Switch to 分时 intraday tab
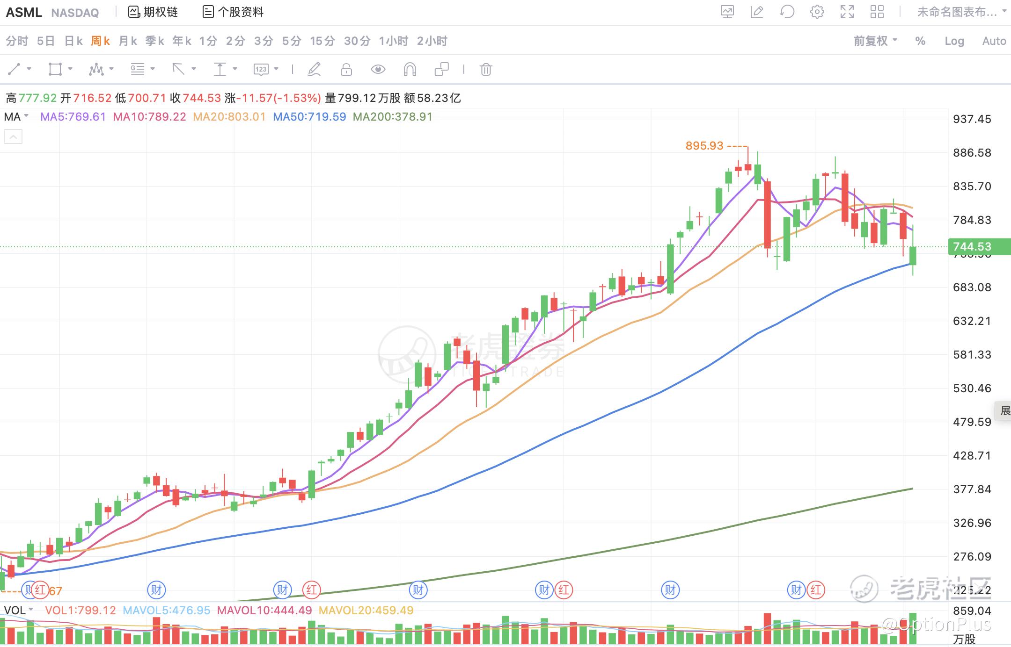Screen dimensions: 1011x647 click(17, 41)
